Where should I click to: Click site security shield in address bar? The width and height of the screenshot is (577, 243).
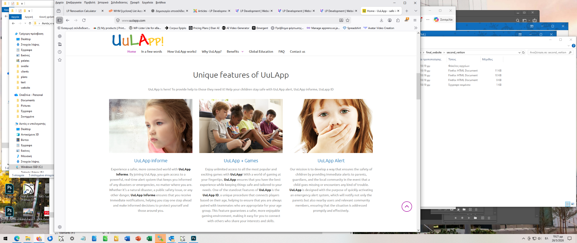point(118,20)
